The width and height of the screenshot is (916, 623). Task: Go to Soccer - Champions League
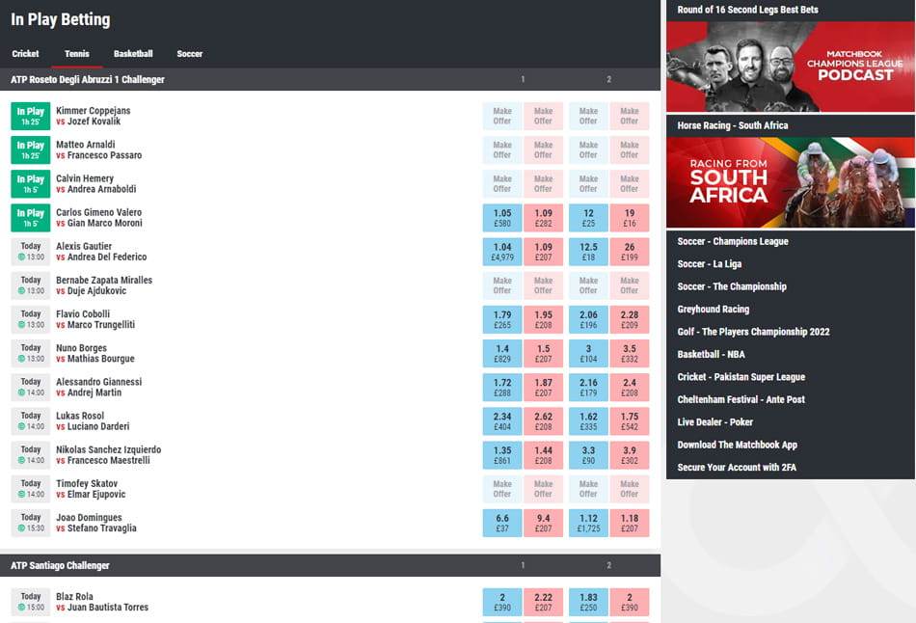pyautogui.click(x=733, y=241)
